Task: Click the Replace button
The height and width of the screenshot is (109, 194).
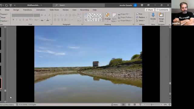Action: [140, 17]
